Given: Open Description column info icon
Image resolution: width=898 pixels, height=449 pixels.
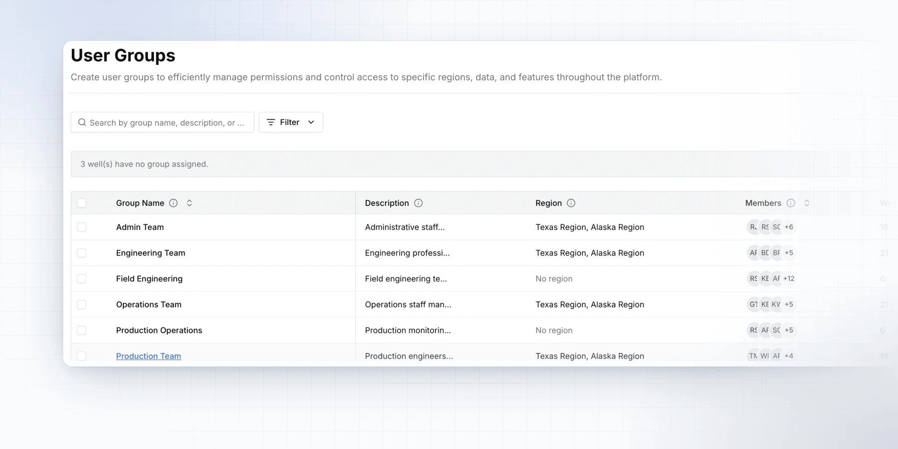Looking at the screenshot, I should pos(419,203).
